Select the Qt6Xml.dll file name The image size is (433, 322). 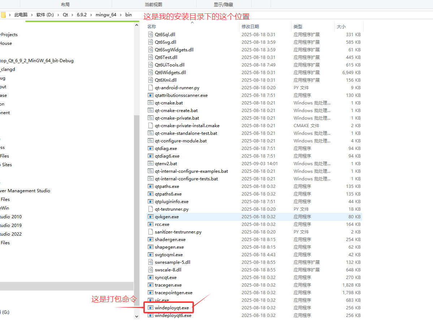coord(166,80)
